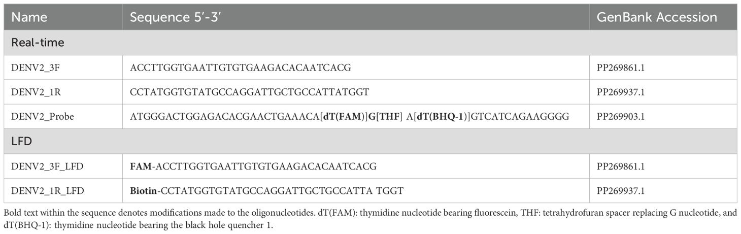Viewport: 741px width, 234px height.
Task: Click the DENV2_3F sequence ACCTTGGTGAATTG text
Action: click(241, 68)
